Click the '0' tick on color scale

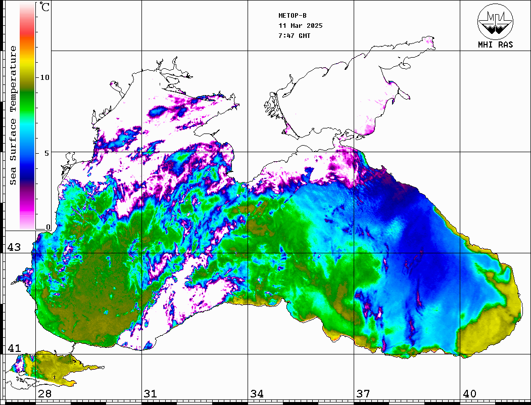pyautogui.click(x=48, y=227)
